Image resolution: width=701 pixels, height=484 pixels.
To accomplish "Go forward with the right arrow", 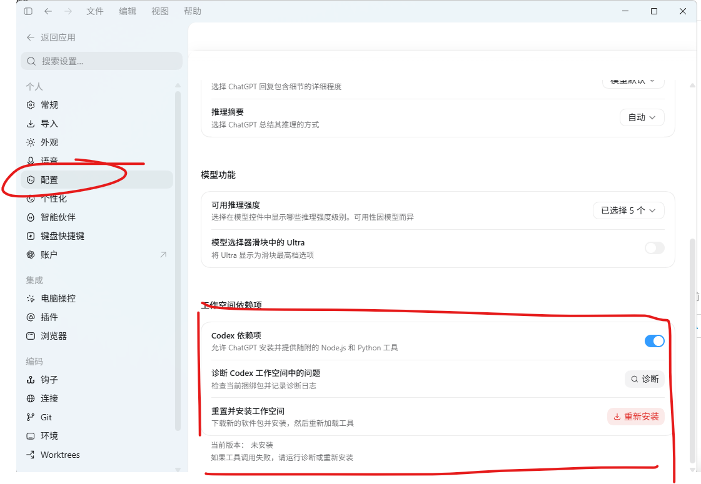I will tap(68, 11).
